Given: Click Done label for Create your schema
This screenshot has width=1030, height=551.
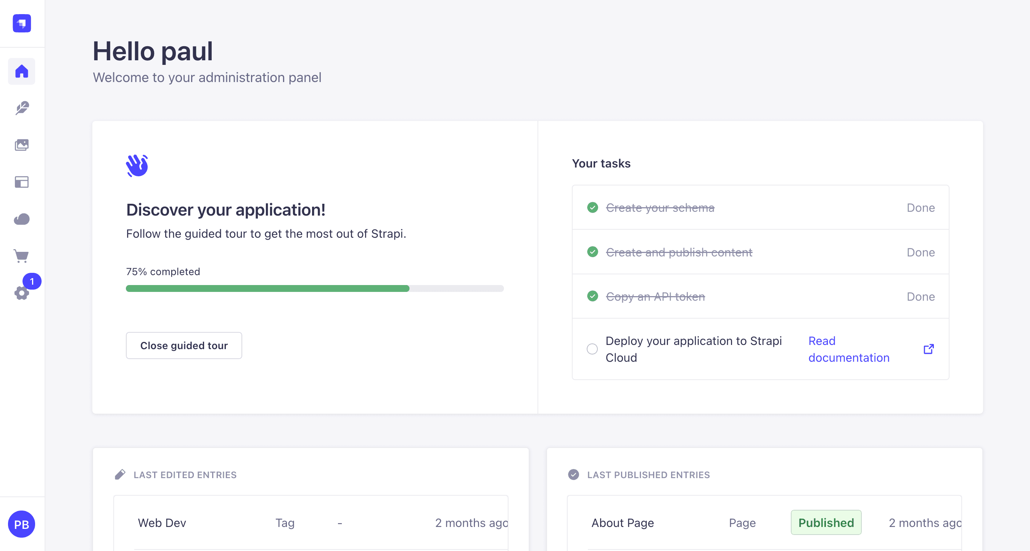Looking at the screenshot, I should [x=921, y=208].
